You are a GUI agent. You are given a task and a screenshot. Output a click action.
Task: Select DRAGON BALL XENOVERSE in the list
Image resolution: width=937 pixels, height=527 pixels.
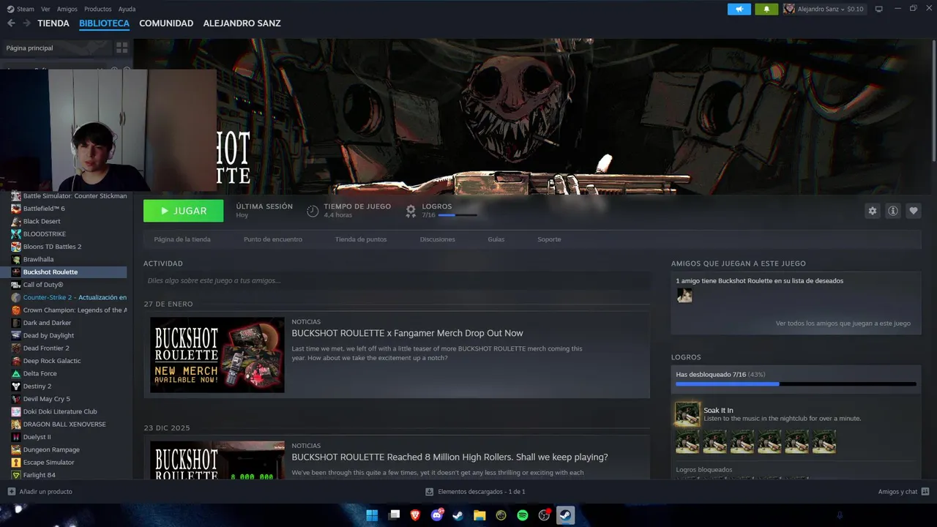point(64,424)
